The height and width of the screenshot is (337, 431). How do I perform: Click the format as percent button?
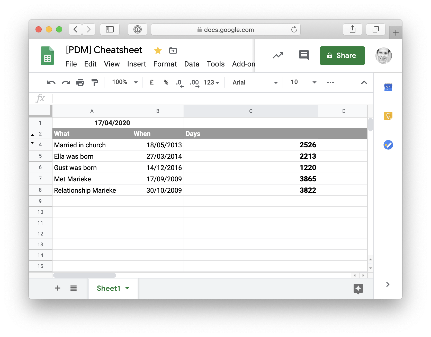click(x=166, y=82)
